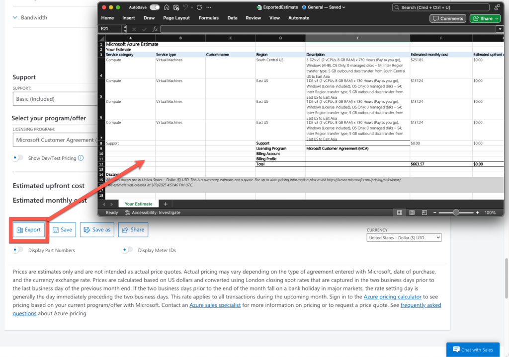This screenshot has height=357, width=509.
Task: Collapse the Bandwidth section
Action: coord(15,17)
